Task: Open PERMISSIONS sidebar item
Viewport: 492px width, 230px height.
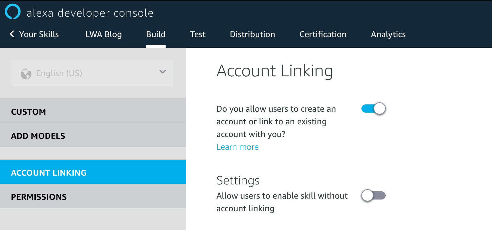Action: (93, 196)
